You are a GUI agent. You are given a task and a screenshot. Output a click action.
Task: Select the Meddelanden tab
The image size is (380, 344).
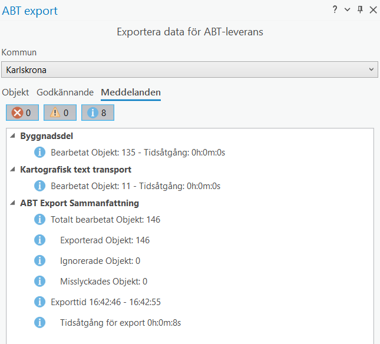pyautogui.click(x=131, y=92)
